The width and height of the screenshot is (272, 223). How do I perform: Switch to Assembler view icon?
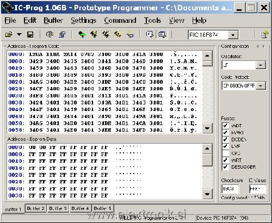pyautogui.click(x=150, y=34)
